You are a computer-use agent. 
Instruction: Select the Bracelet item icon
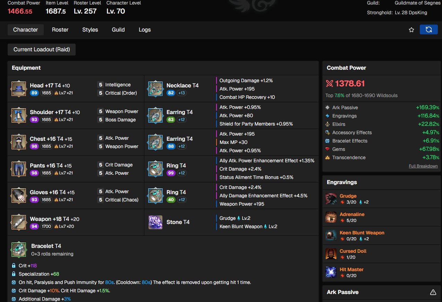pyautogui.click(x=18, y=250)
